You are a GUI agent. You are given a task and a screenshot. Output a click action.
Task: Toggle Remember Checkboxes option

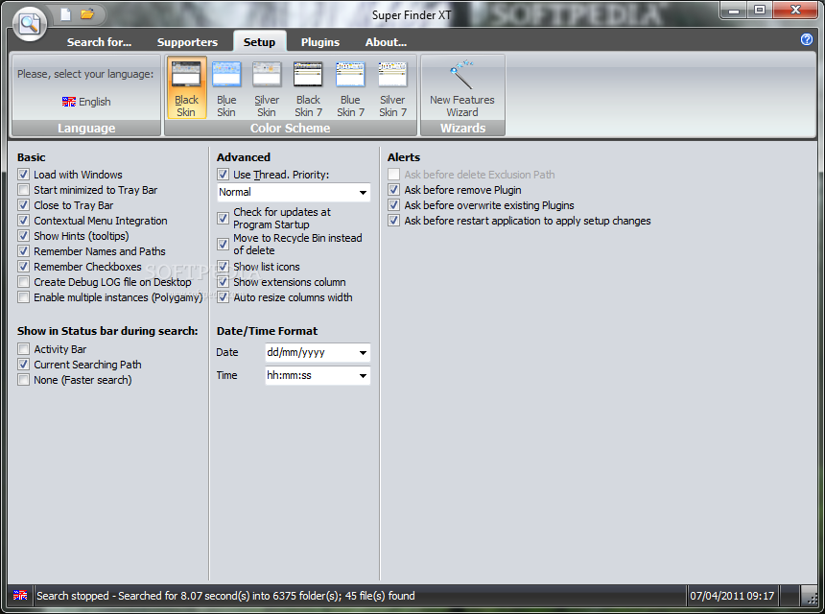(23, 266)
